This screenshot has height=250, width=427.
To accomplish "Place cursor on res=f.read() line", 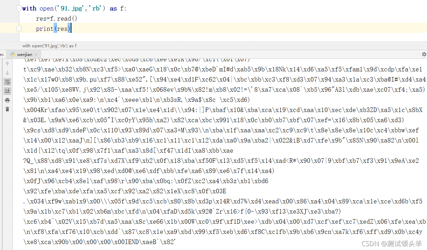I will 57,19.
